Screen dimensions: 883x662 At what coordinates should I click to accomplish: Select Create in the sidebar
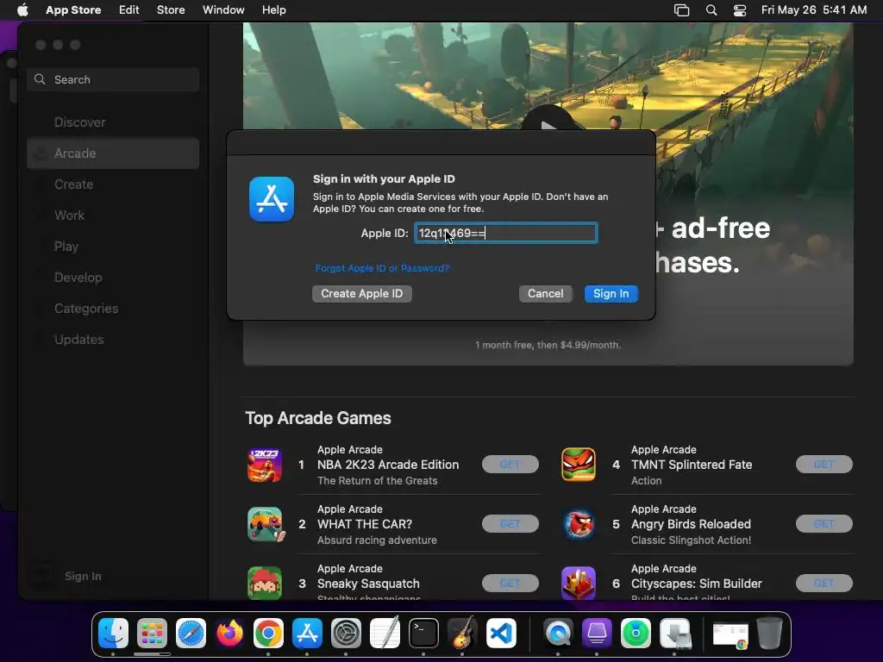click(x=113, y=184)
